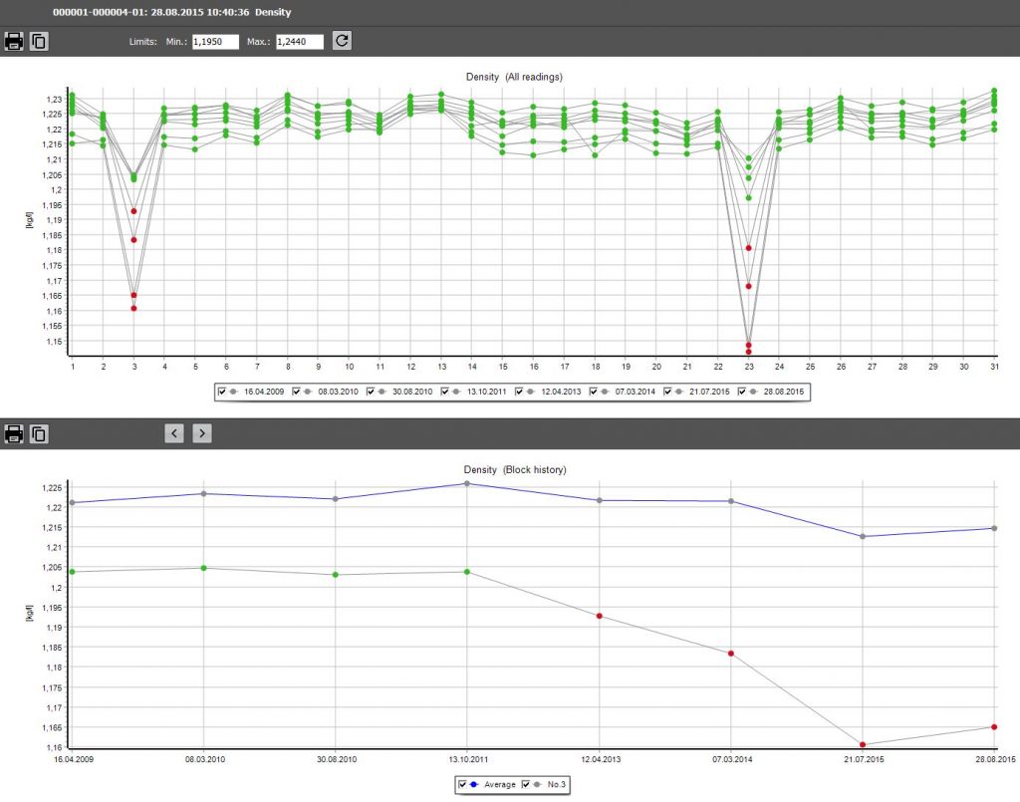Click the refresh icon next to the Max limit
Screen dimensions: 1020x802
(342, 41)
